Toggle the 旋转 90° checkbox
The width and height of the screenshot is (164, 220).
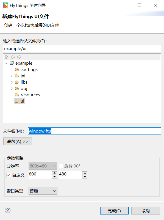[x=61, y=166]
